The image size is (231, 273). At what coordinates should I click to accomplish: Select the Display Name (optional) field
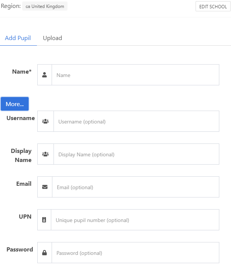tap(136, 154)
